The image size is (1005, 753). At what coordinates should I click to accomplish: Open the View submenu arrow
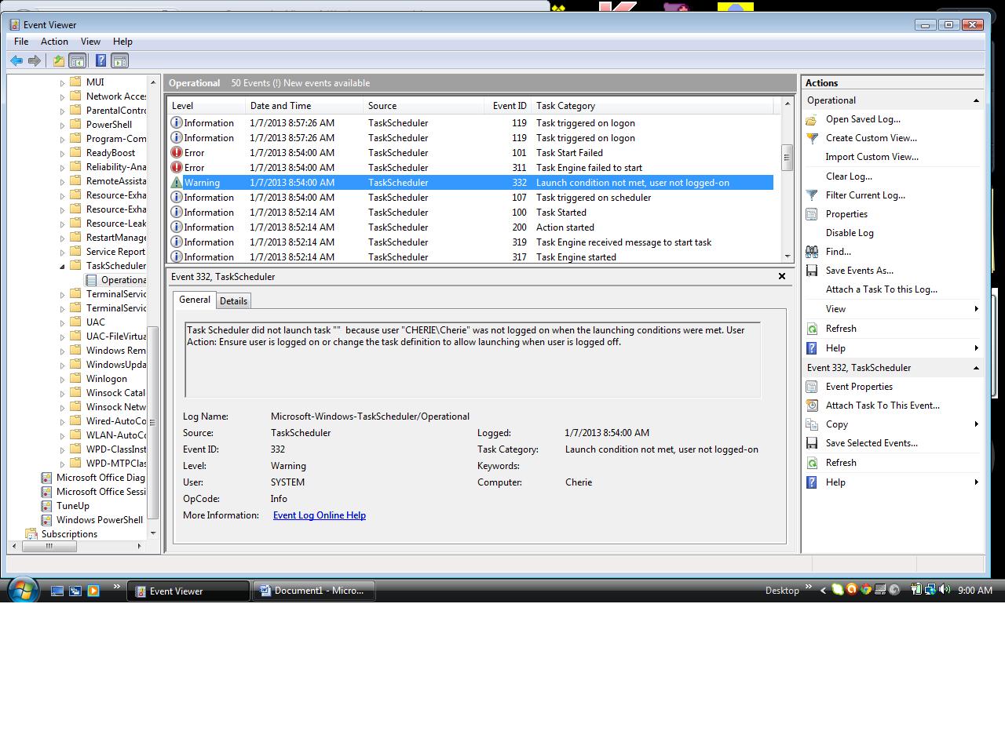tap(976, 309)
